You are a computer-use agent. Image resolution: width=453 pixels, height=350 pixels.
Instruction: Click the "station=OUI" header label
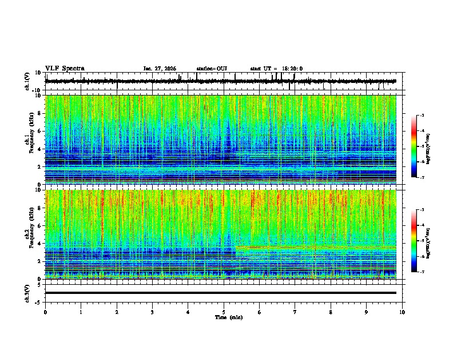click(x=212, y=69)
